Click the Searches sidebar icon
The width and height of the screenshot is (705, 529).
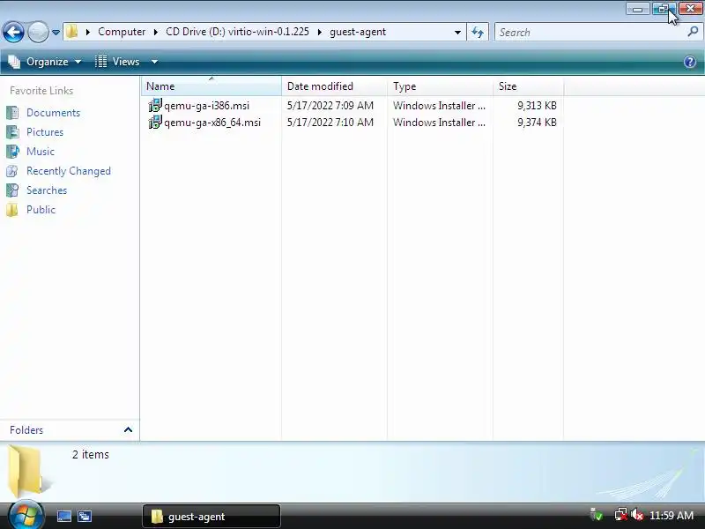(x=12, y=190)
